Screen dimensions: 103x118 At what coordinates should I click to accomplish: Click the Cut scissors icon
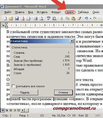tap(62, 18)
